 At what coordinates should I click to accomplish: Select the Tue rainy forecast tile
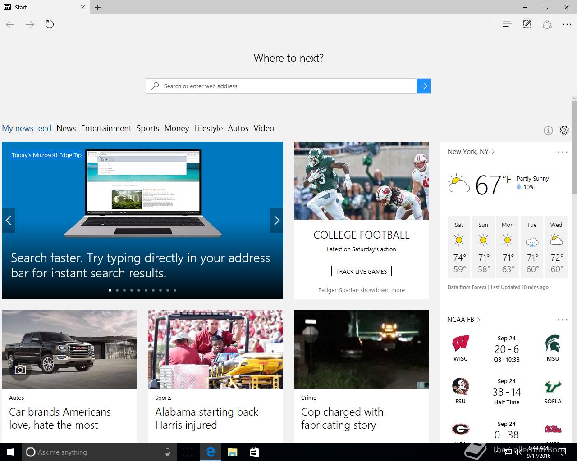(532, 247)
